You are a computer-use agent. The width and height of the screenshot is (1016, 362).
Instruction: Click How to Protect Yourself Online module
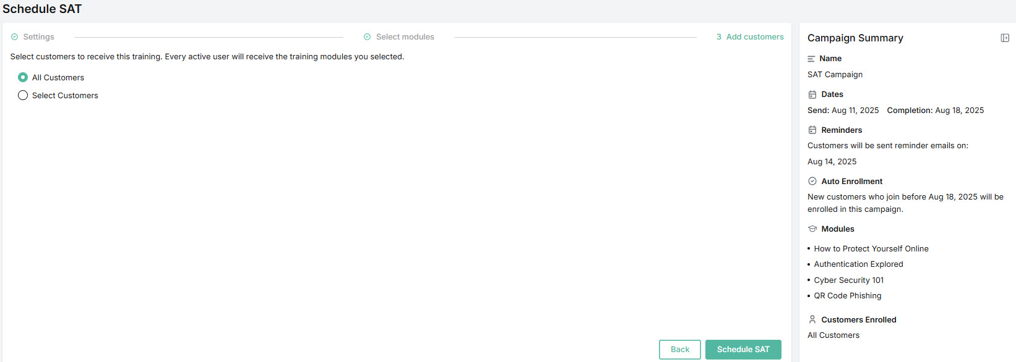871,249
